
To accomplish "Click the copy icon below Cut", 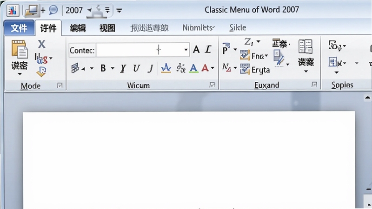I will 41,59.
